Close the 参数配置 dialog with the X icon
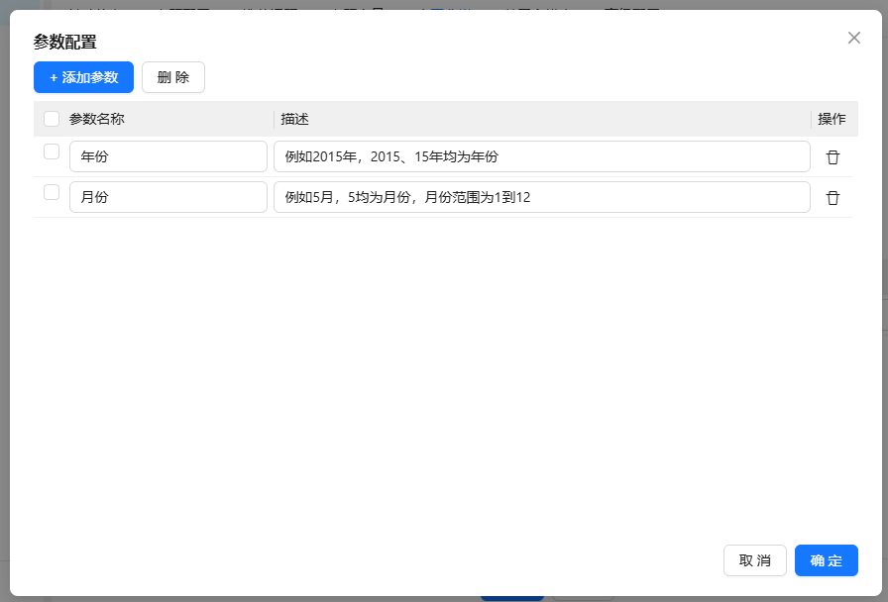Image resolution: width=888 pixels, height=602 pixels. click(854, 38)
